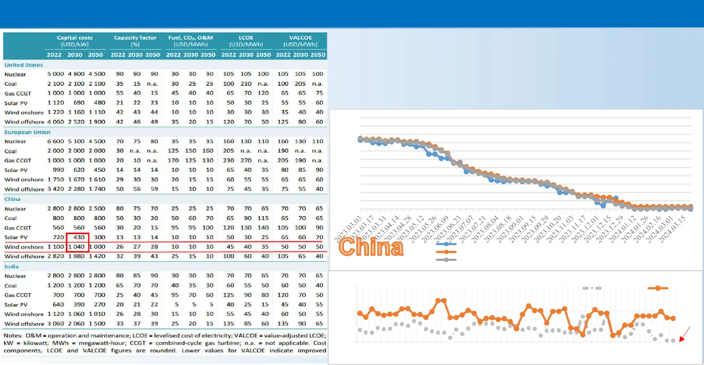Select US Coal 2030 LCOE value '210'
The height and width of the screenshot is (365, 704).
click(x=246, y=84)
